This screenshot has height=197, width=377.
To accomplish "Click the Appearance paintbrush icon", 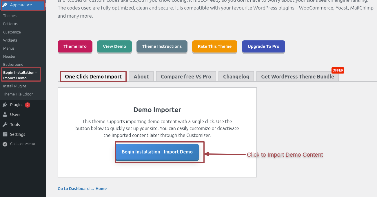I will [x=5, y=5].
